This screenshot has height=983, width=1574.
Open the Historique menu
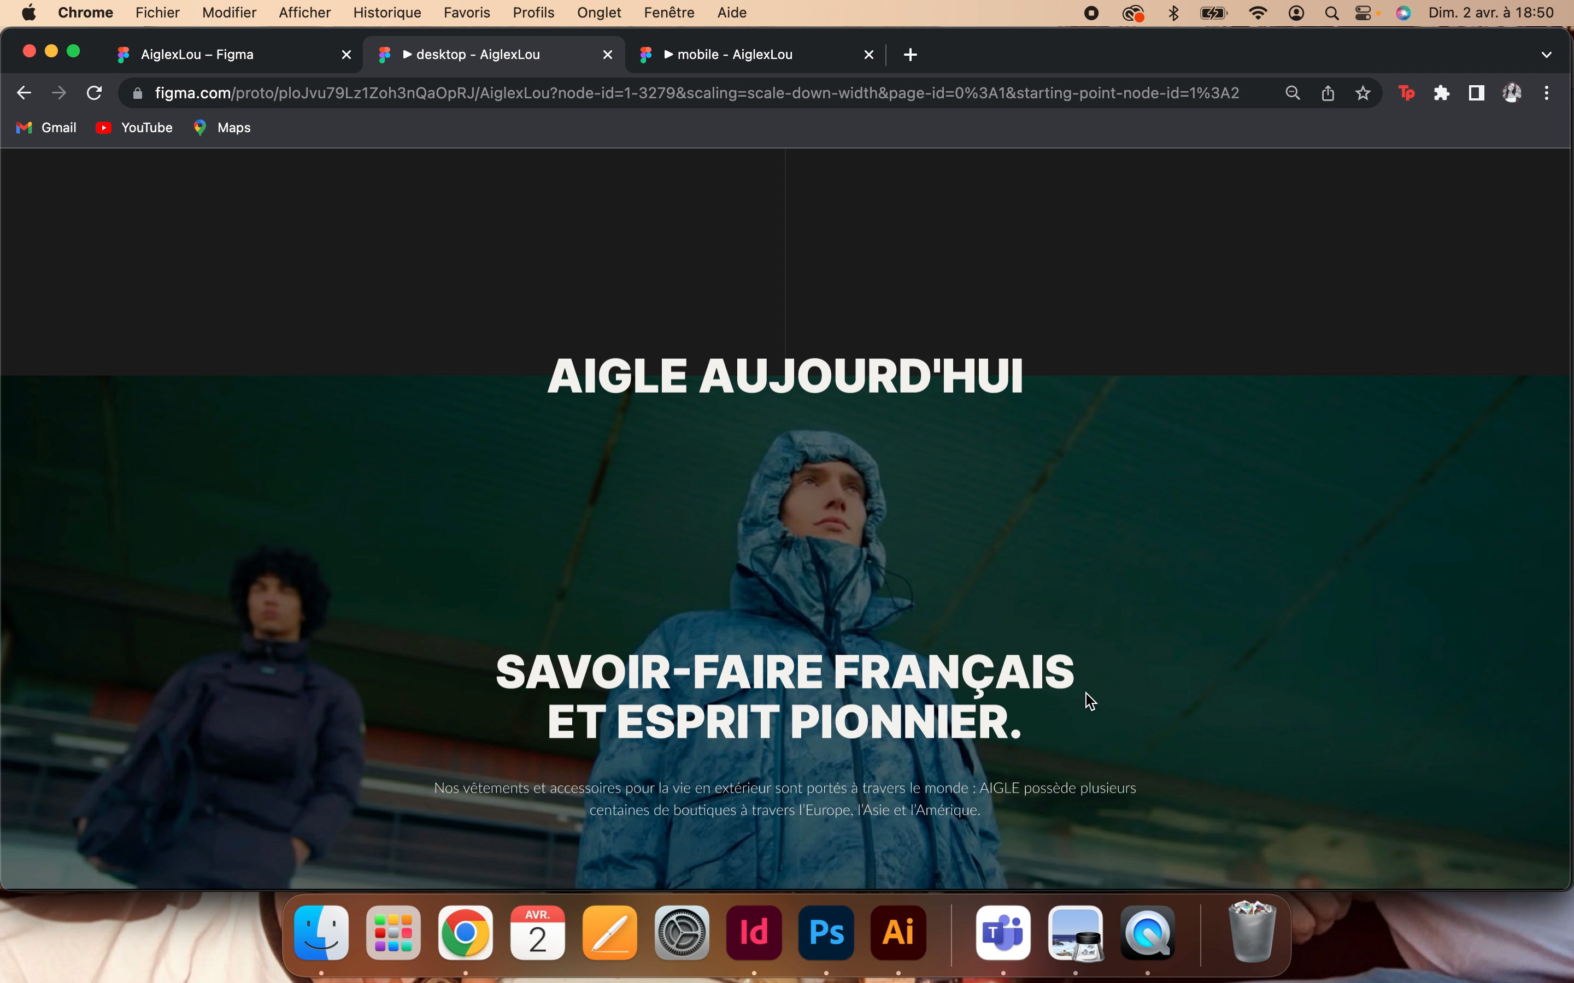(387, 13)
